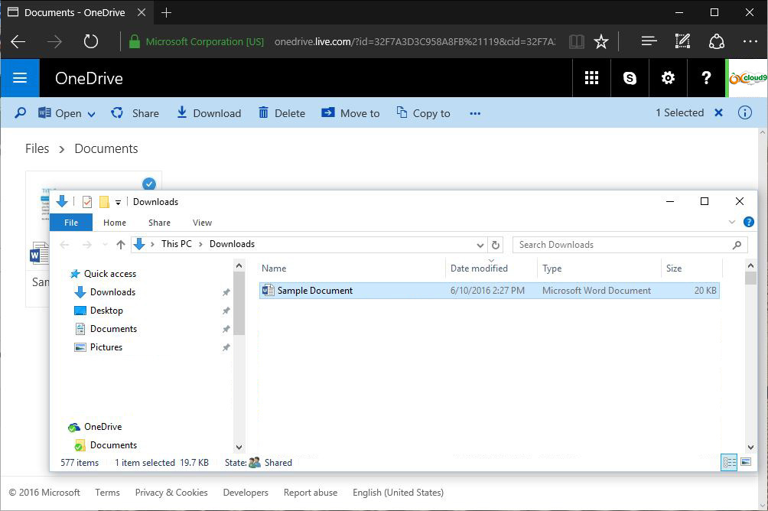Go up one folder level in Explorer
The image size is (768, 511).
tap(121, 245)
